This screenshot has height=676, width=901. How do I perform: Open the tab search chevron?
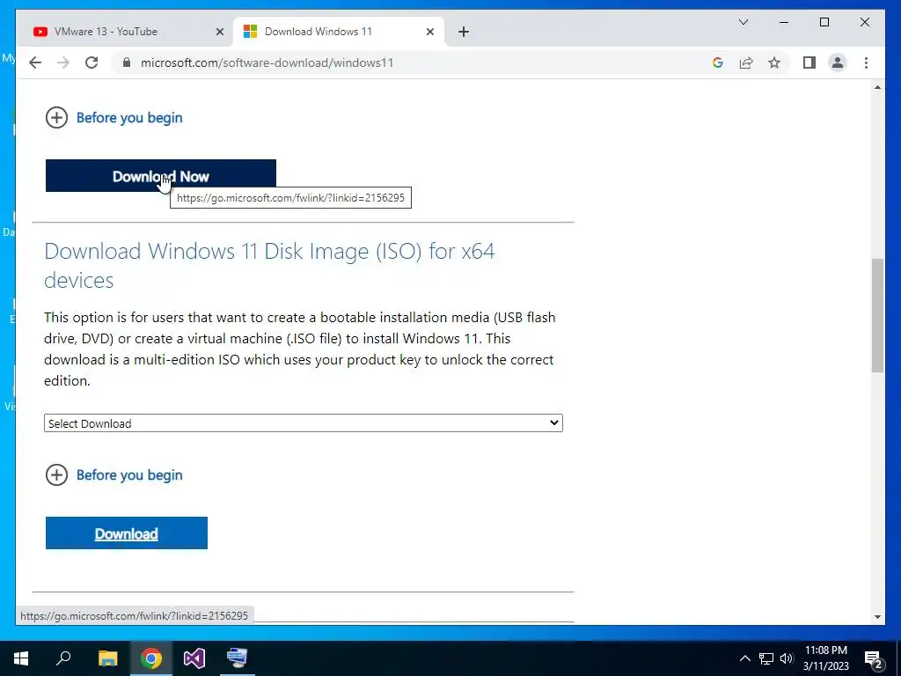coord(743,22)
